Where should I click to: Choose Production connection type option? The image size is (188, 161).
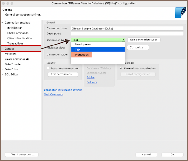click(x=82, y=55)
